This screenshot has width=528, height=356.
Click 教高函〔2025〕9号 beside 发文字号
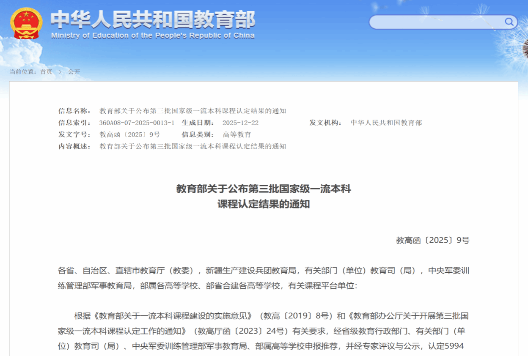click(x=129, y=135)
